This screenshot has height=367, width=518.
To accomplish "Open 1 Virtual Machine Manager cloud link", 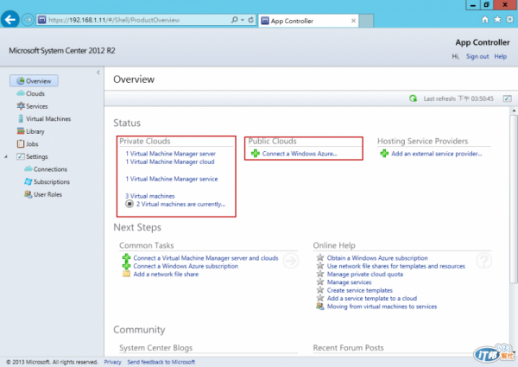I will (170, 161).
